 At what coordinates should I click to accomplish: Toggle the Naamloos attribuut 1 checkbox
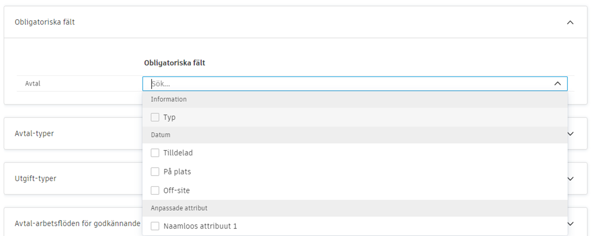point(155,226)
